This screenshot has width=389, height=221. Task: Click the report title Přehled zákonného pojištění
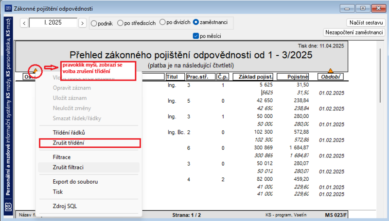(x=191, y=55)
